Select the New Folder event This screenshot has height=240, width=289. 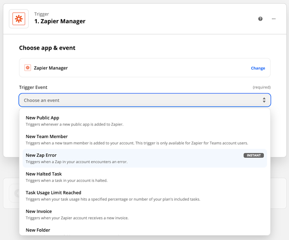click(x=144, y=230)
